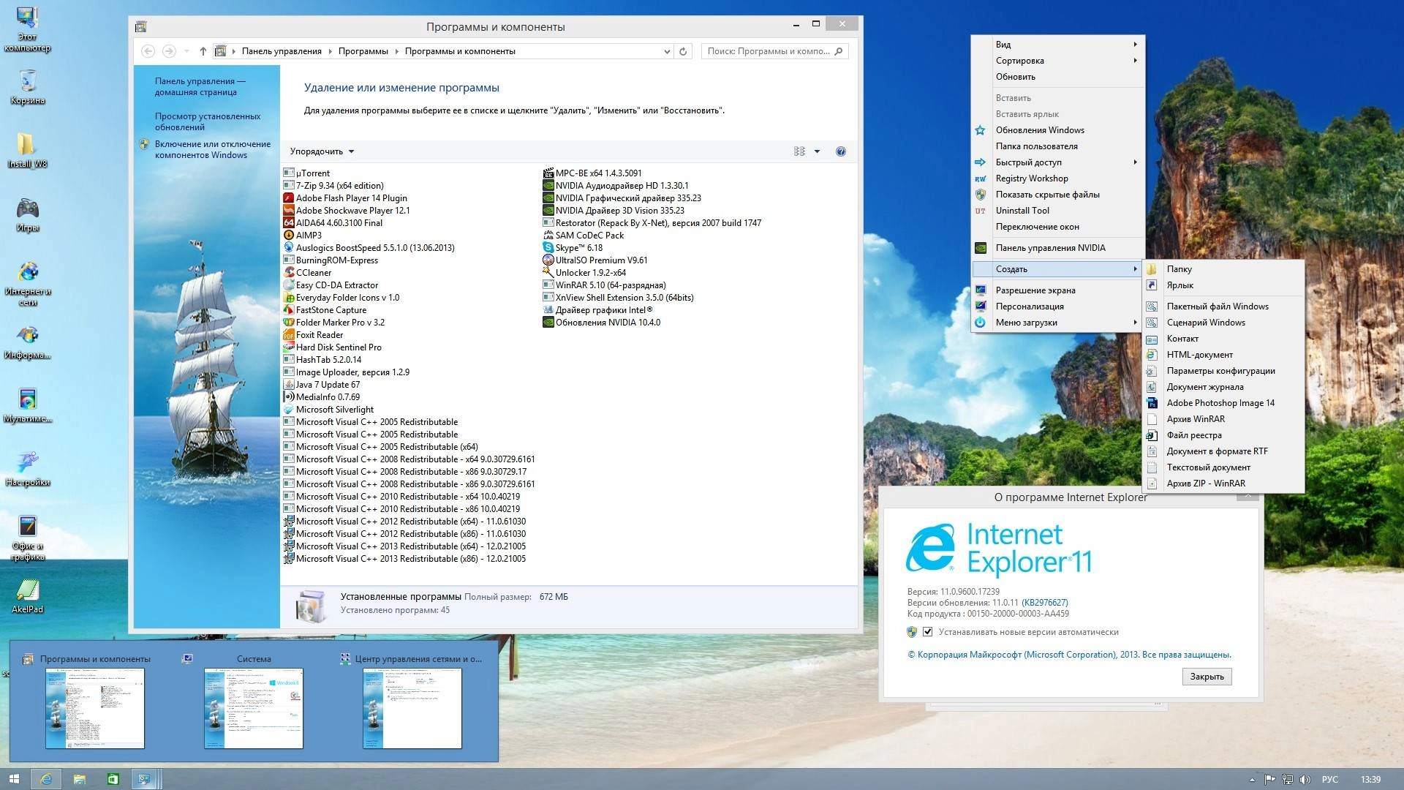Open Включение или отключение компонентов Windows

(212, 149)
